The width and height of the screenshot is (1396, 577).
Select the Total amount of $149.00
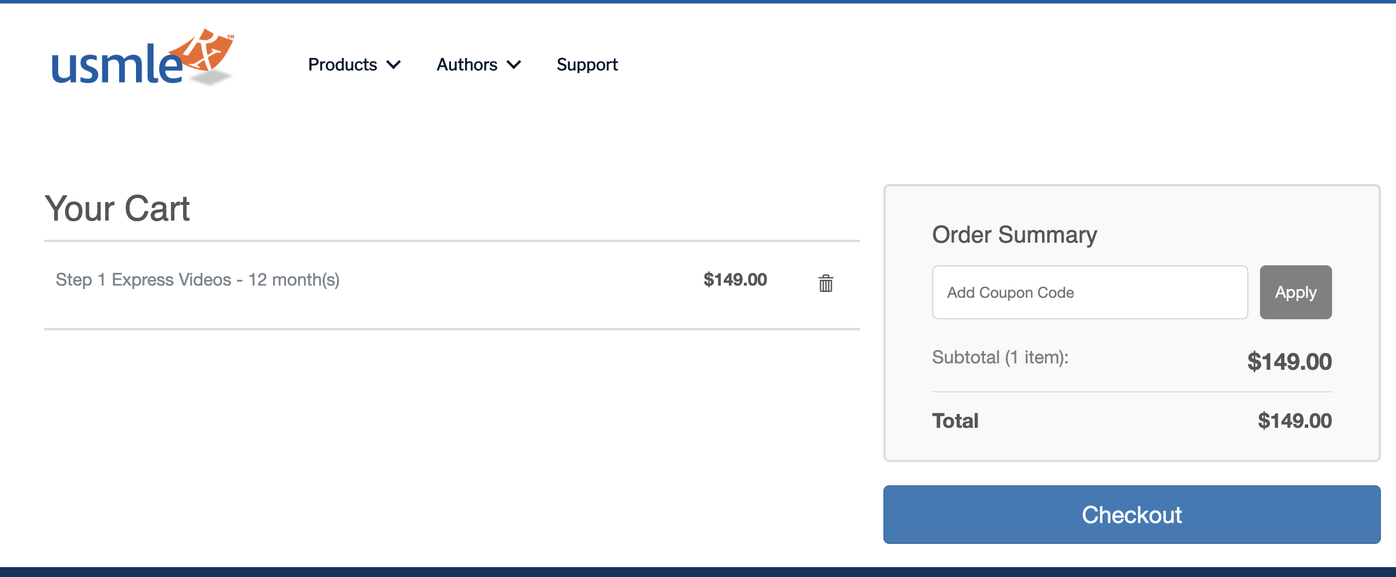(1294, 420)
